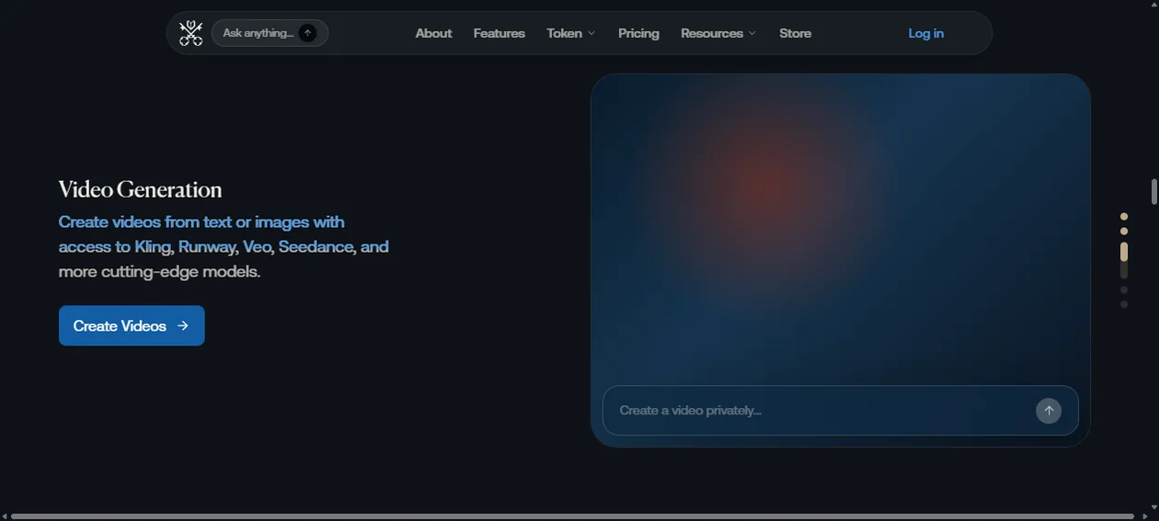Click the text mentioning Kling, Runway, Veo
Image resolution: width=1159 pixels, height=521 pixels.
(x=224, y=246)
